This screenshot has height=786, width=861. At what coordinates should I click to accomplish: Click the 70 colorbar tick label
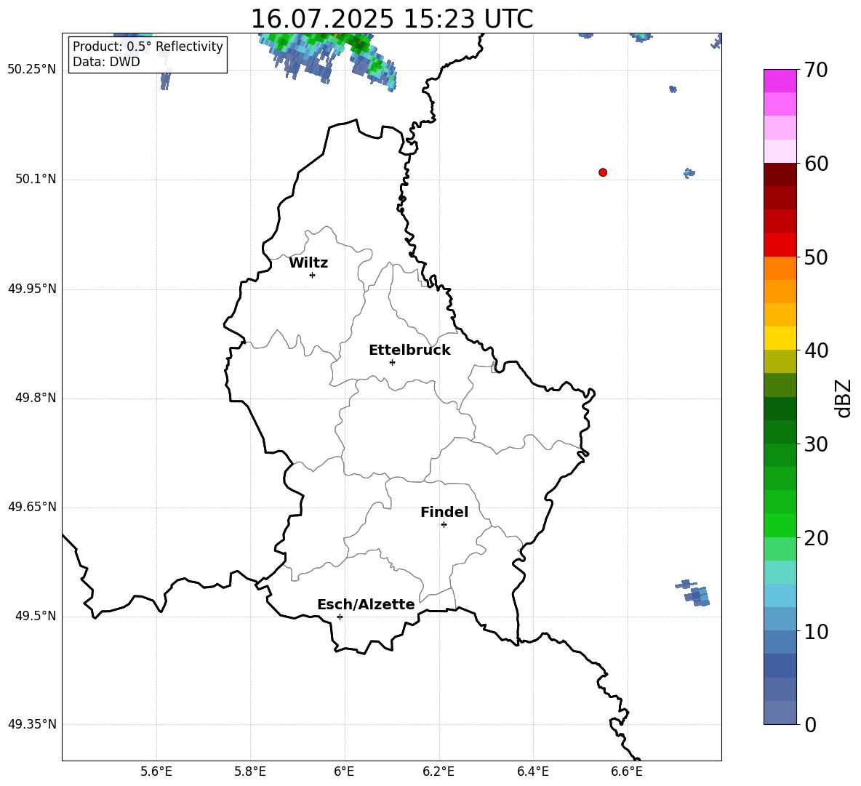click(x=816, y=70)
